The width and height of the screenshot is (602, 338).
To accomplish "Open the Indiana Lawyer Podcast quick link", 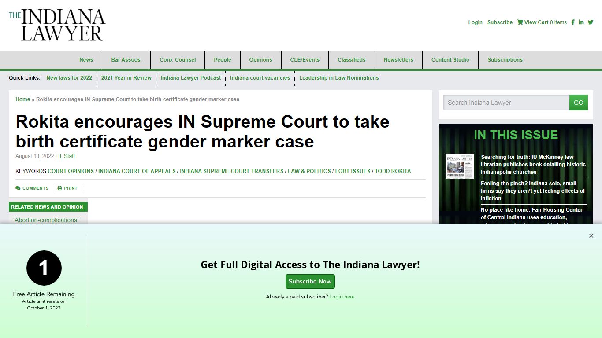I will pyautogui.click(x=191, y=78).
